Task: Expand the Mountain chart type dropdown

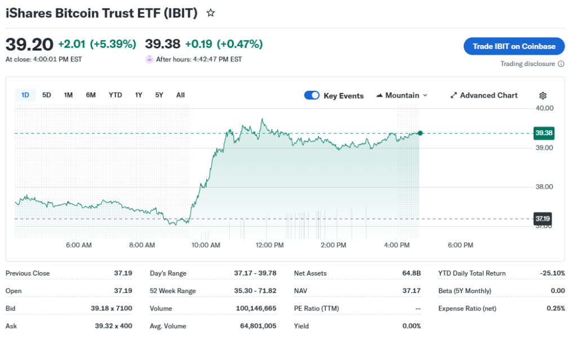Action: click(425, 96)
